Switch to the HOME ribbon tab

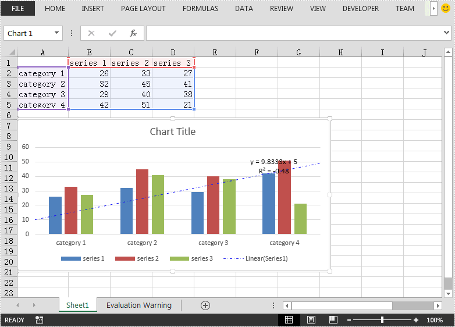(55, 9)
